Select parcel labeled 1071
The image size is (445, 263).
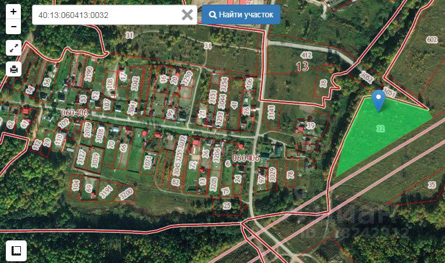[148, 162]
